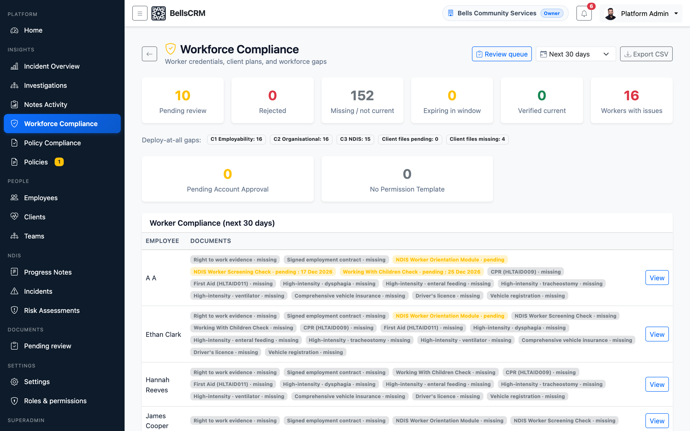Click the Workers with issues card
The height and width of the screenshot is (431, 690).
[x=632, y=101]
